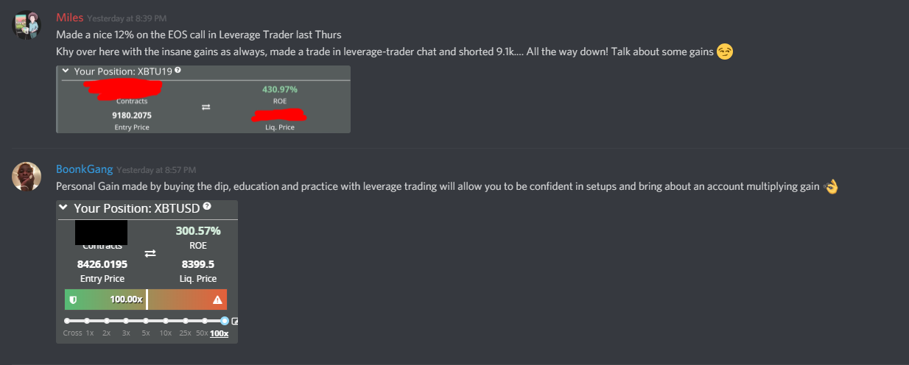Click the shield icon on leverage bar

pyautogui.click(x=73, y=300)
